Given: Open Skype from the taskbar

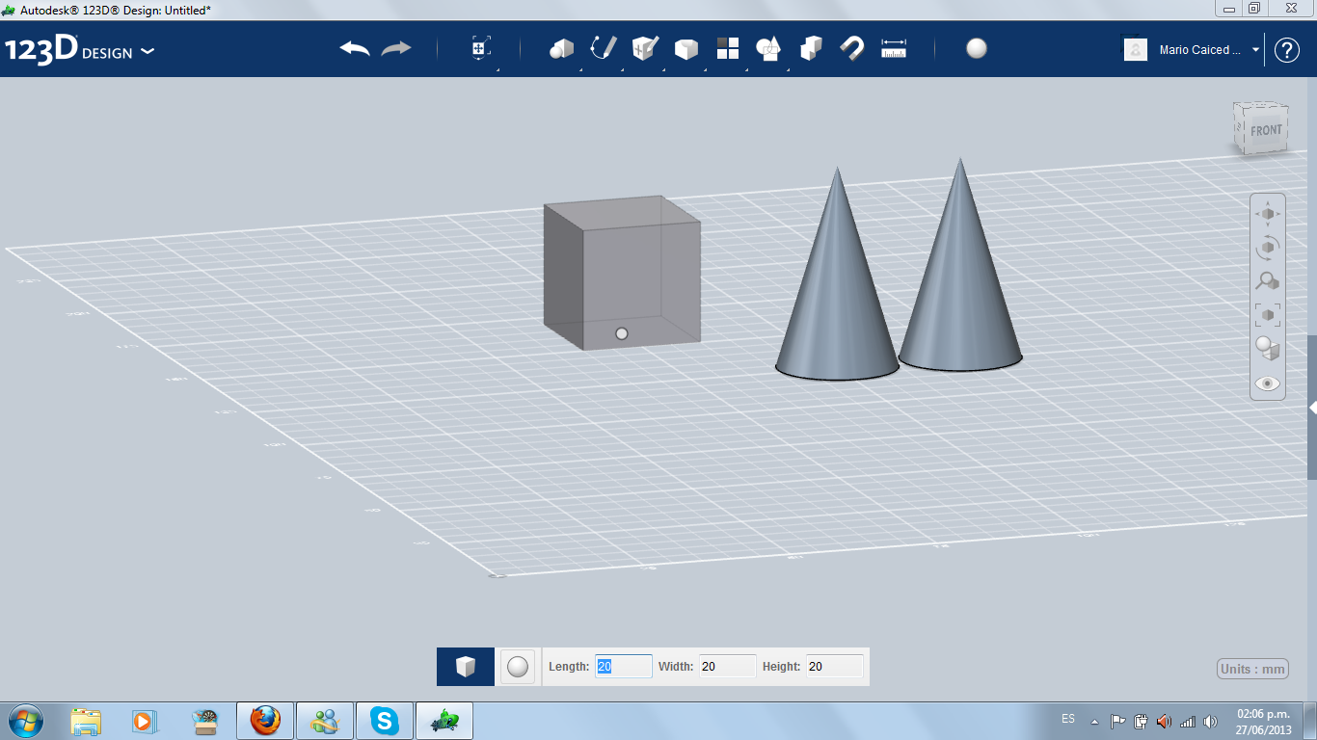Looking at the screenshot, I should (x=385, y=721).
